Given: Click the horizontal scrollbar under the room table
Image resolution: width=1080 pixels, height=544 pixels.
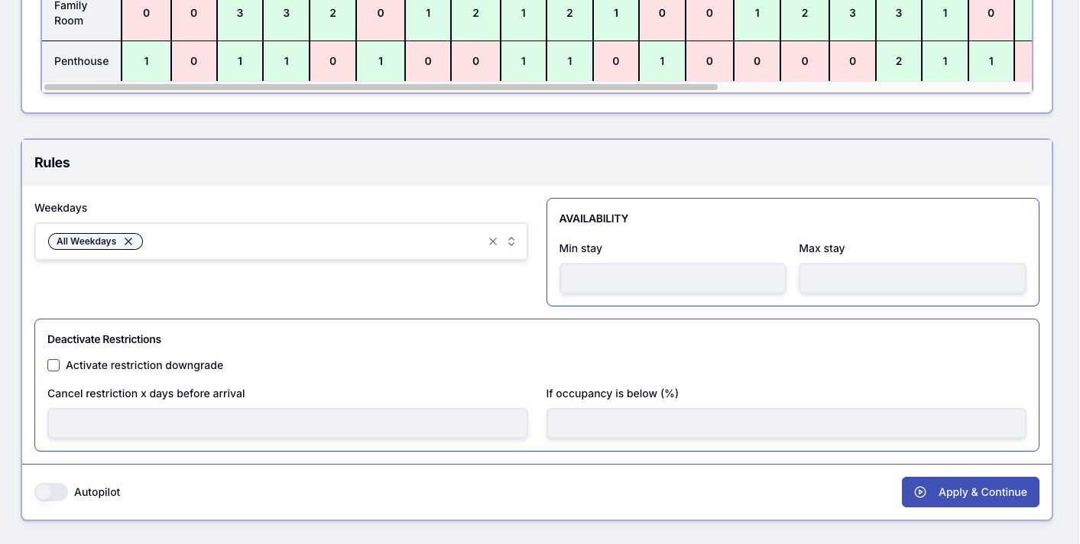Looking at the screenshot, I should (x=381, y=87).
